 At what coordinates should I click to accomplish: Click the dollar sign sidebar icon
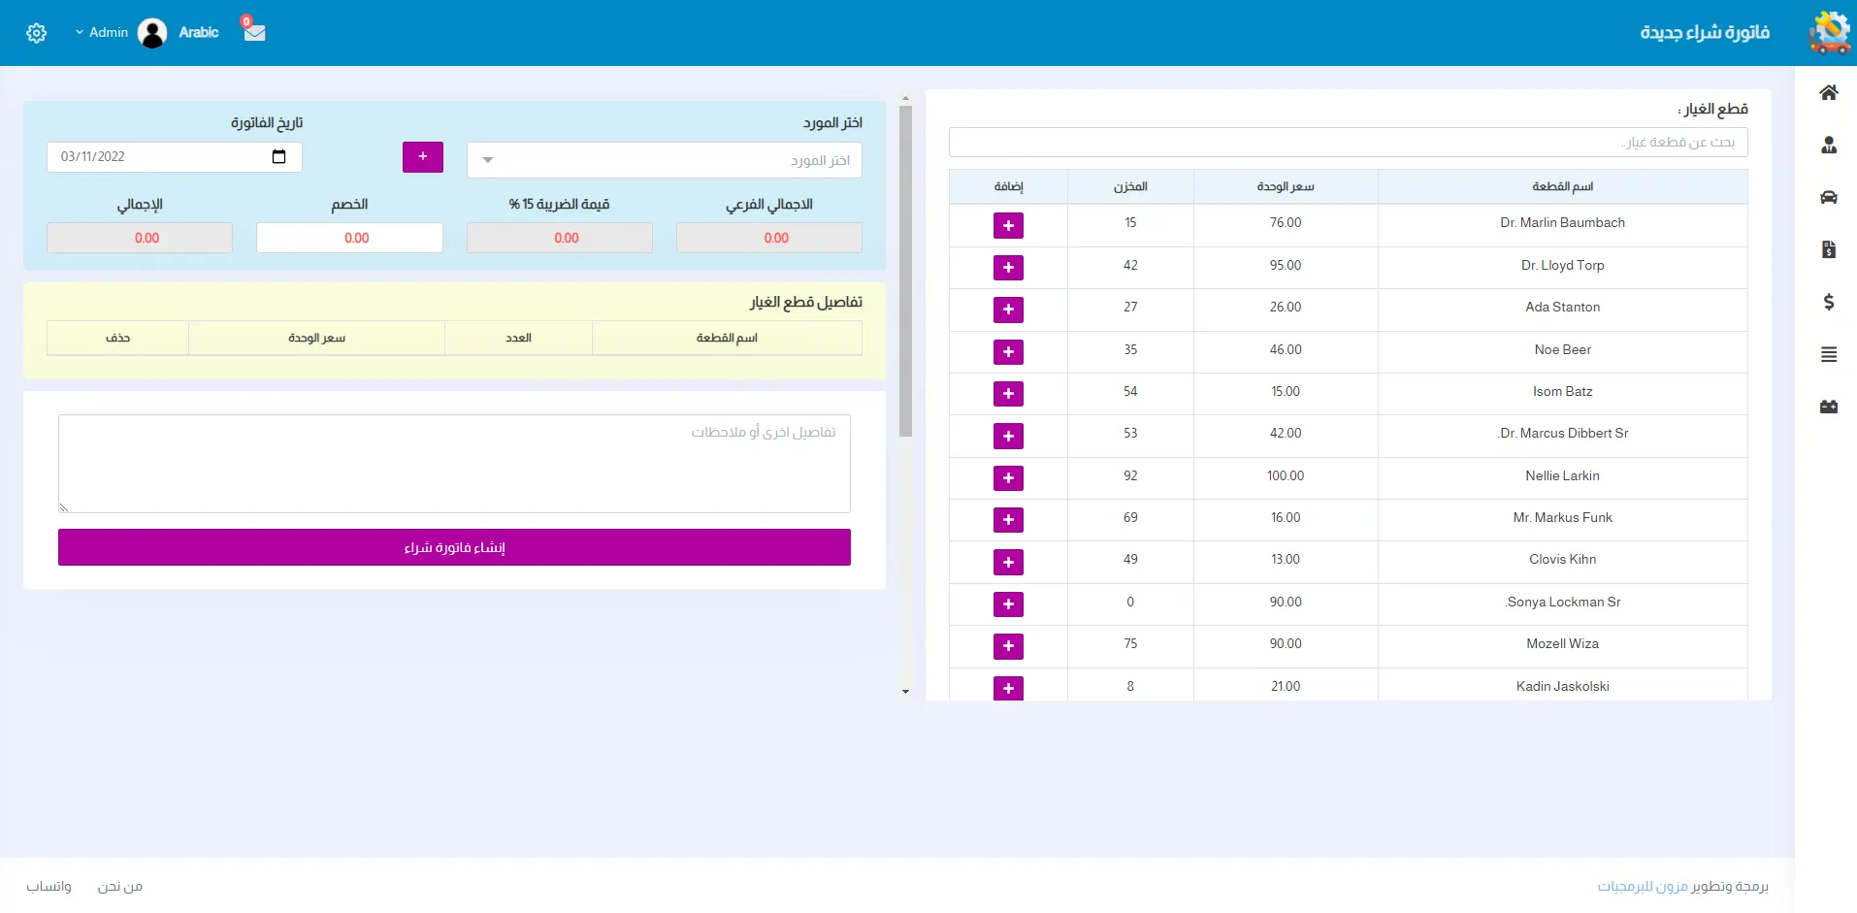pyautogui.click(x=1828, y=302)
